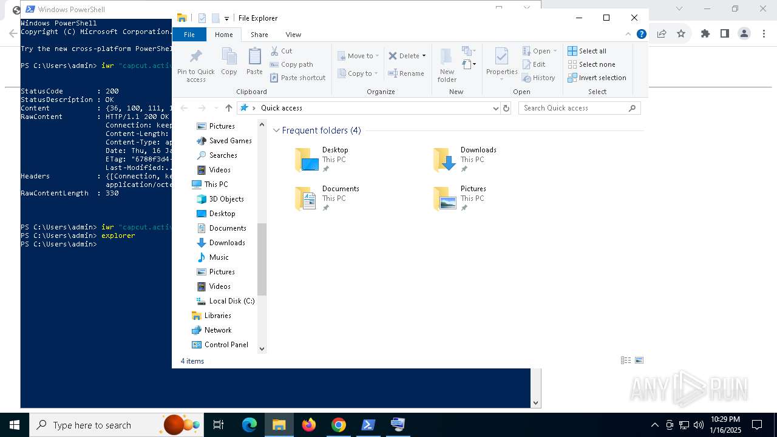Collapse the Frequent folders group
This screenshot has width=777, height=437.
click(277, 130)
